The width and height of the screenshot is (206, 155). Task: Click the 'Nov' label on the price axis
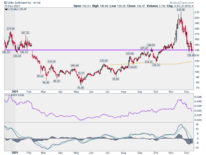tap(171, 92)
